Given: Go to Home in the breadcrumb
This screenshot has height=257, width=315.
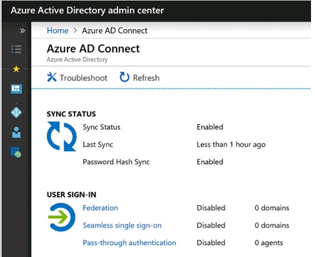Looking at the screenshot, I should coord(57,30).
